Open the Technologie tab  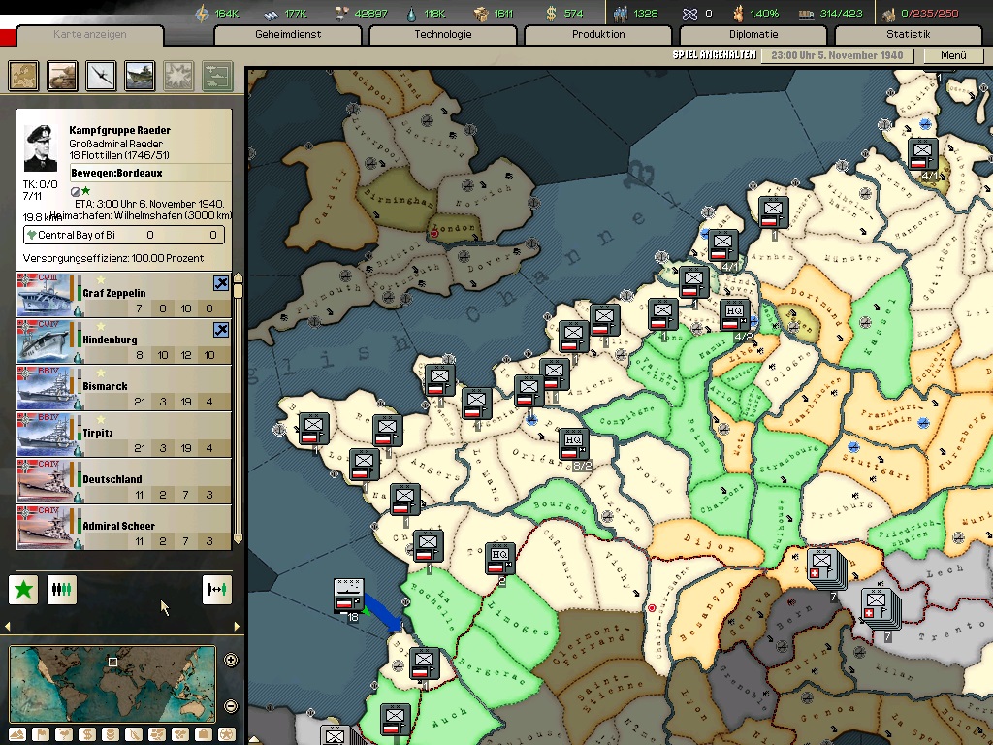tap(442, 34)
